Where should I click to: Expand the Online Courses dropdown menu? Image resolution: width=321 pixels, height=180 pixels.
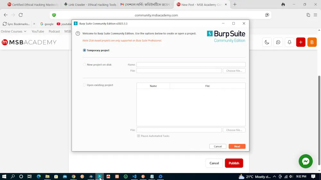13,31
